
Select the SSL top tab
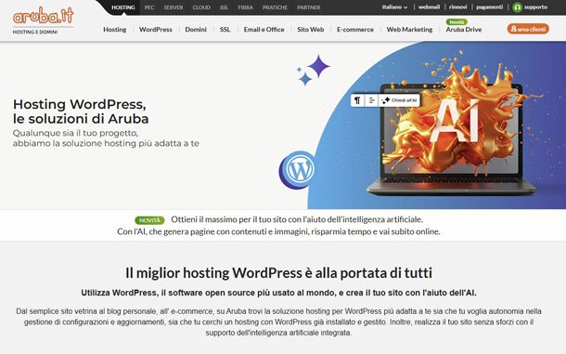tap(225, 7)
